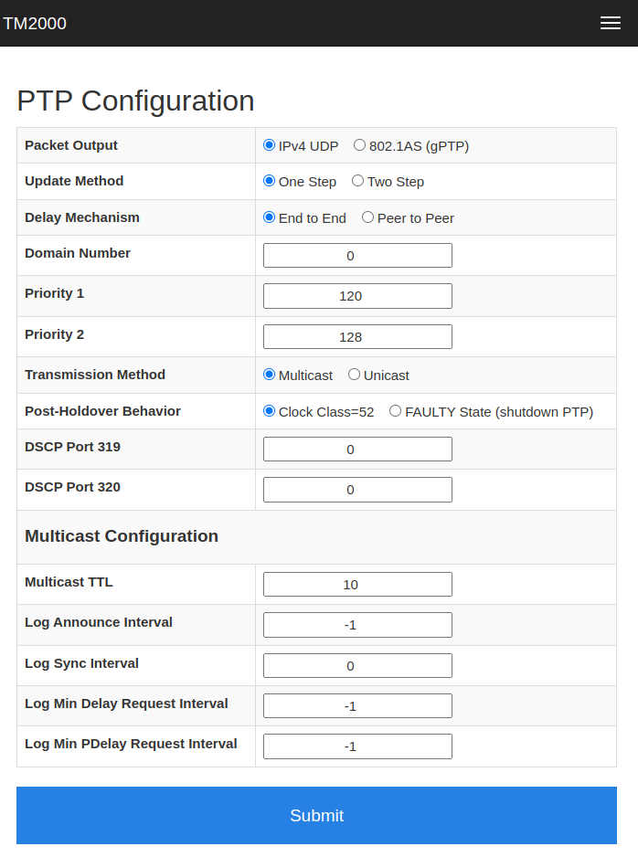Set delay mechanism to End to End
638x857 pixels.
269,217
